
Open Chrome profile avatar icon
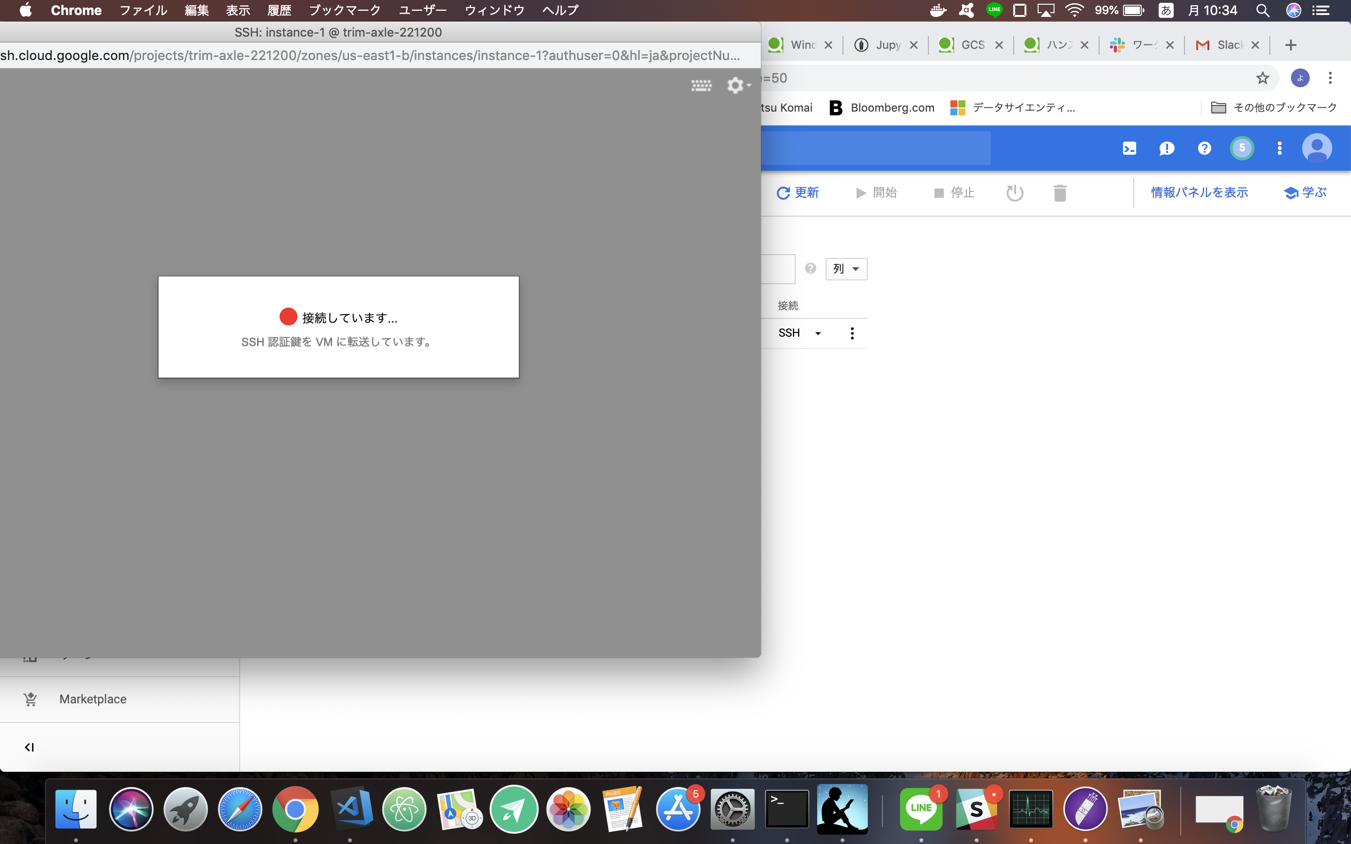tap(1300, 78)
